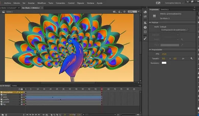
Task: Open the Swatches grid panel icon
Action: pyautogui.click(x=145, y=16)
